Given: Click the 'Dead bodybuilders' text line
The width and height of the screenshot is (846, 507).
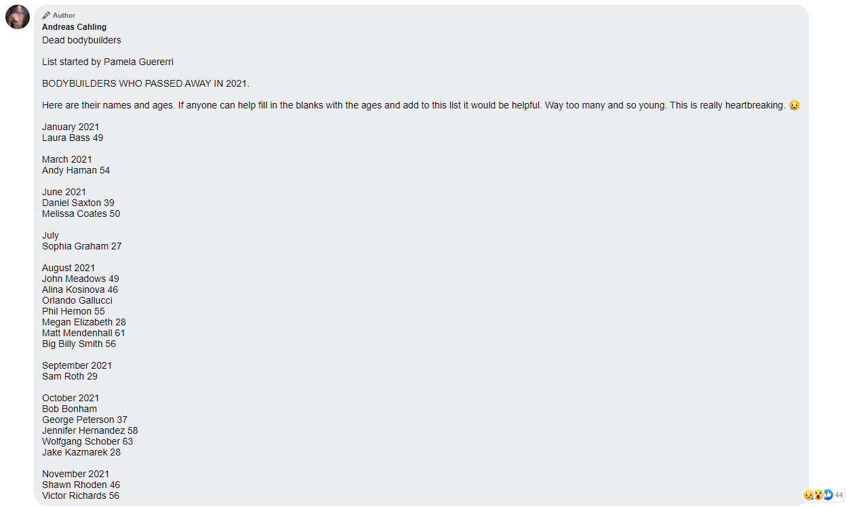Looking at the screenshot, I should 81,40.
